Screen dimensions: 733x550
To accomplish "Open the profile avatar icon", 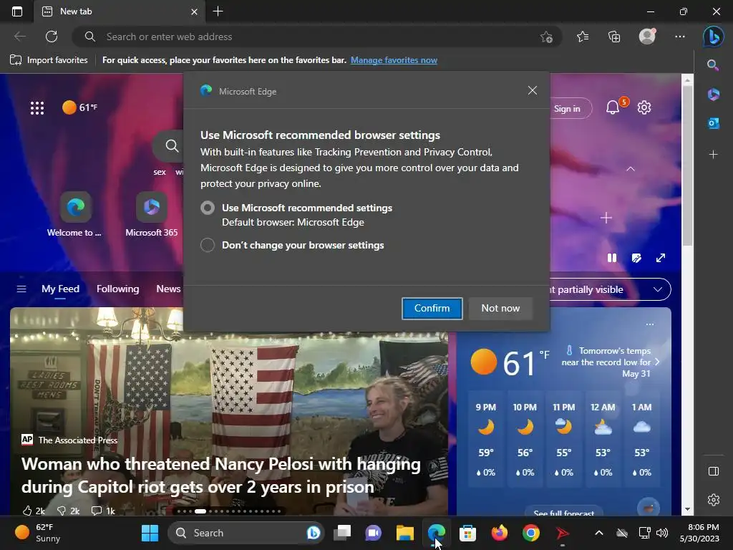I will coord(647,37).
